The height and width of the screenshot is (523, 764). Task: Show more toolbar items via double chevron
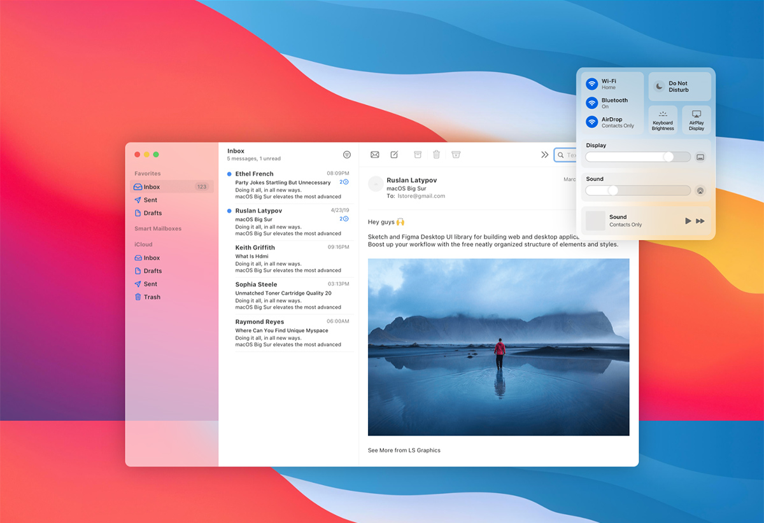pos(545,155)
